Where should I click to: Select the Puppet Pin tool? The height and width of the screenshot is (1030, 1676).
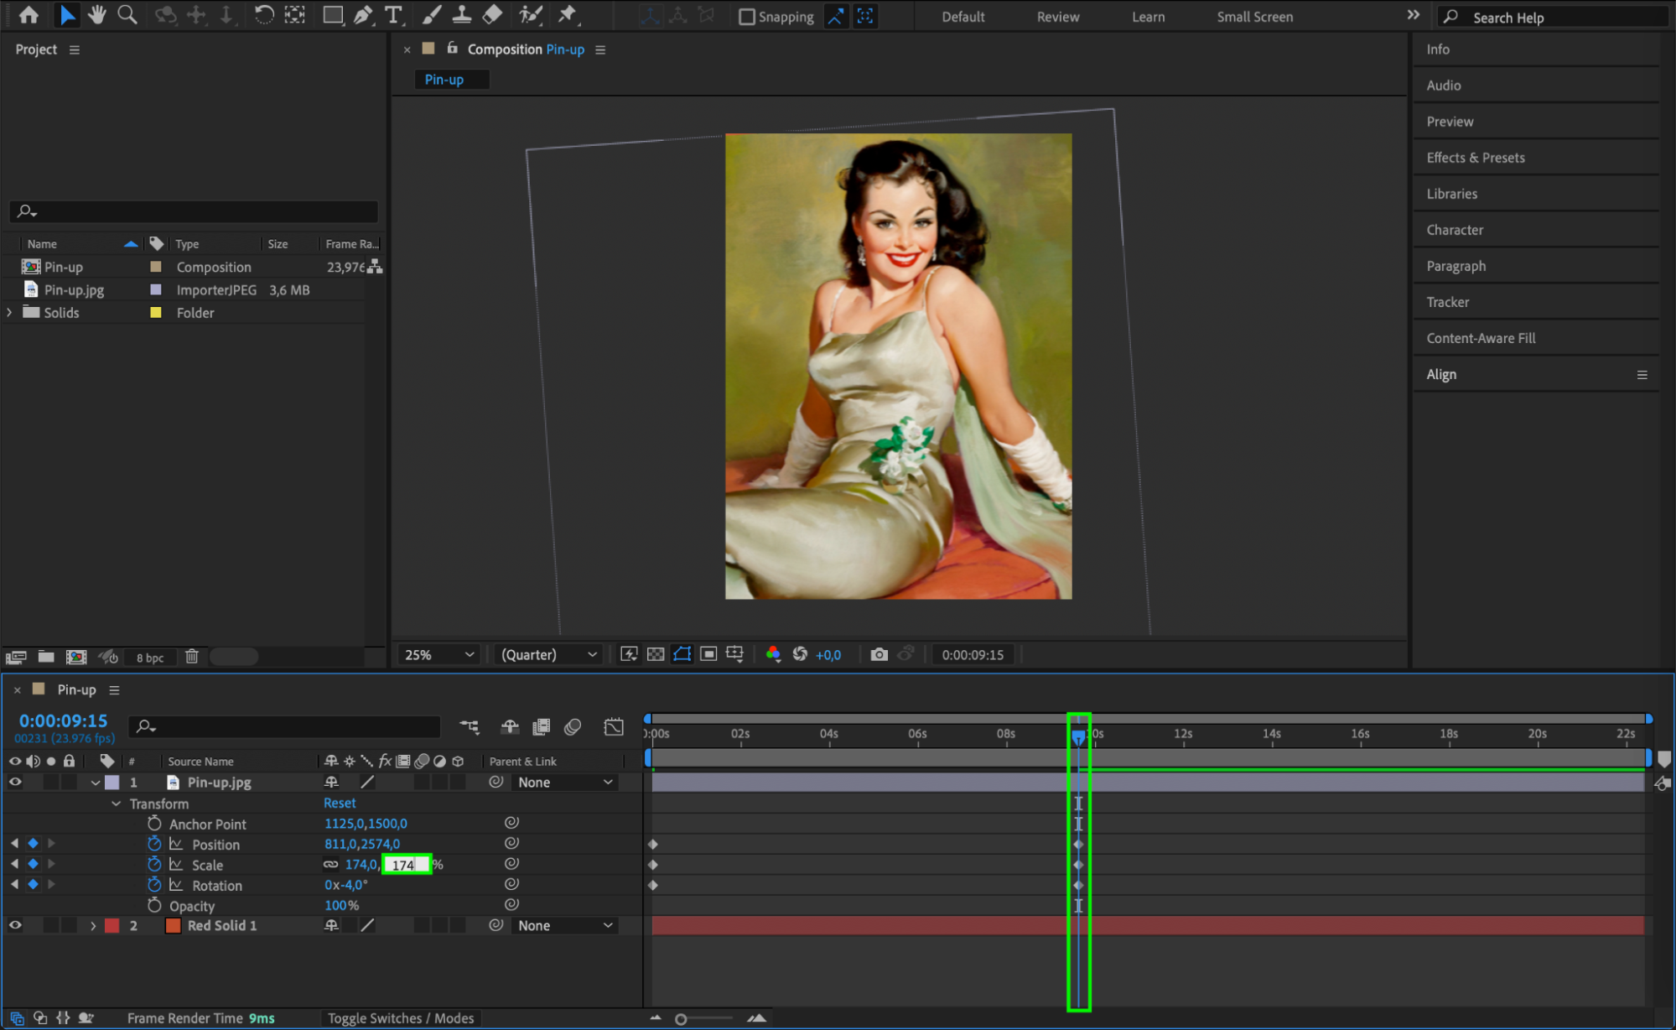568,14
